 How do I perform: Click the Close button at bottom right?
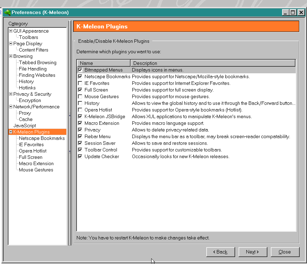coord(284,252)
